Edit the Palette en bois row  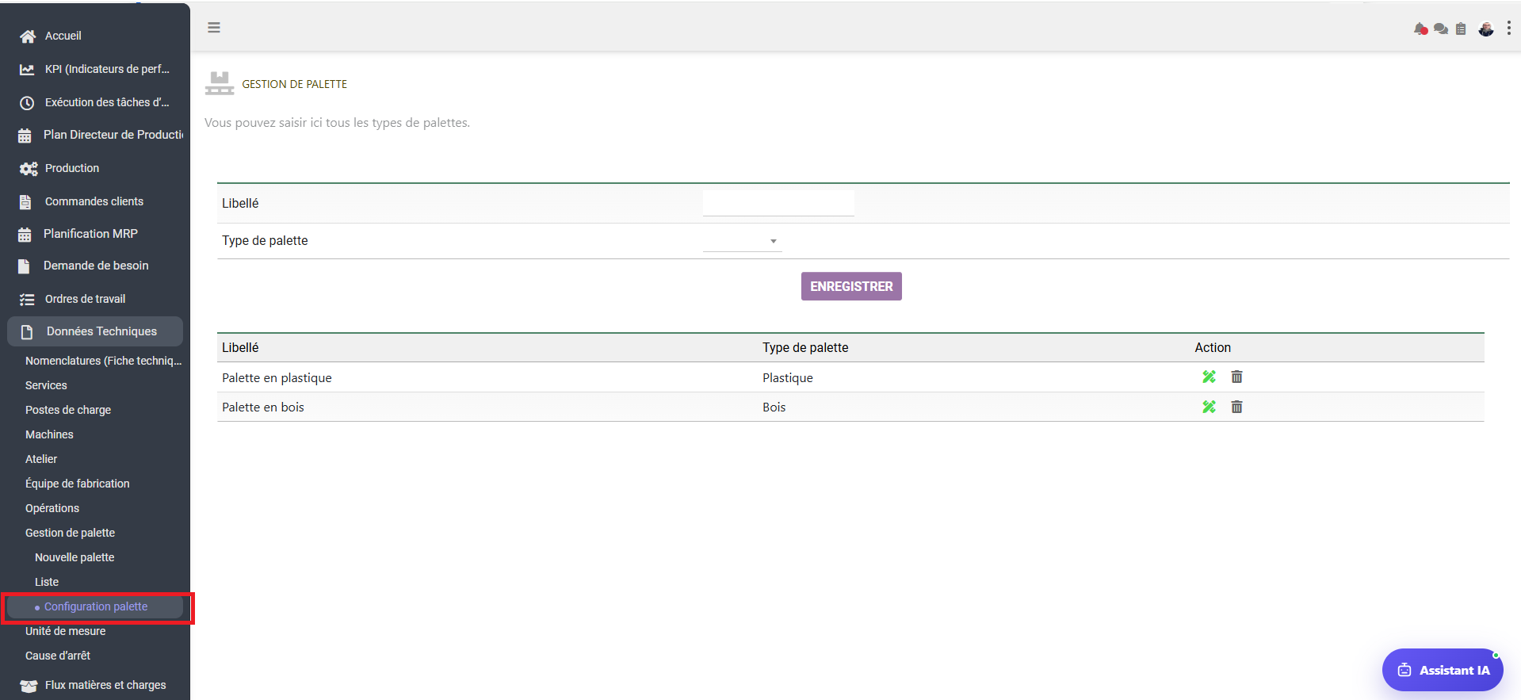pos(1209,407)
